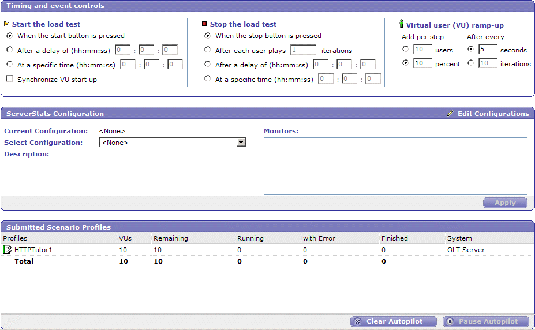Click the start delay seconds field

[x=170, y=50]
